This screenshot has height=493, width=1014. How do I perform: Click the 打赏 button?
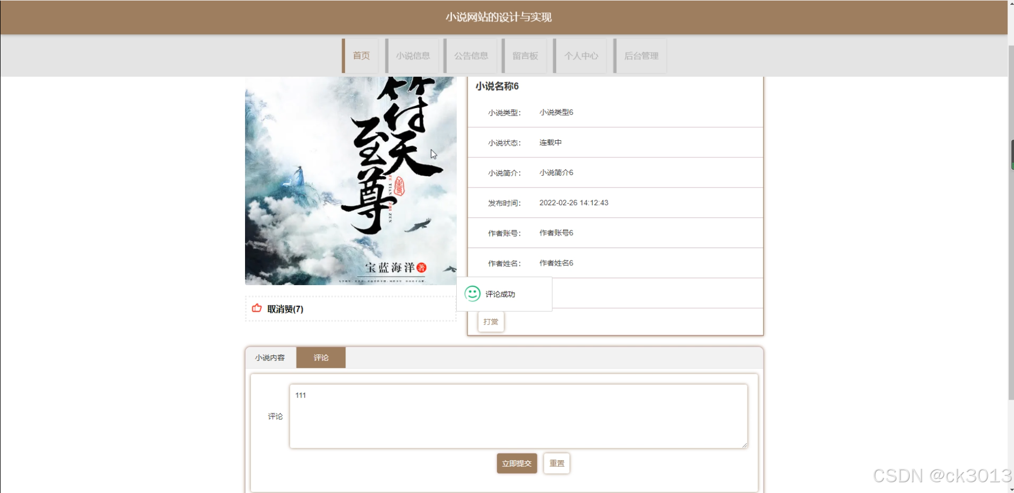click(x=491, y=322)
